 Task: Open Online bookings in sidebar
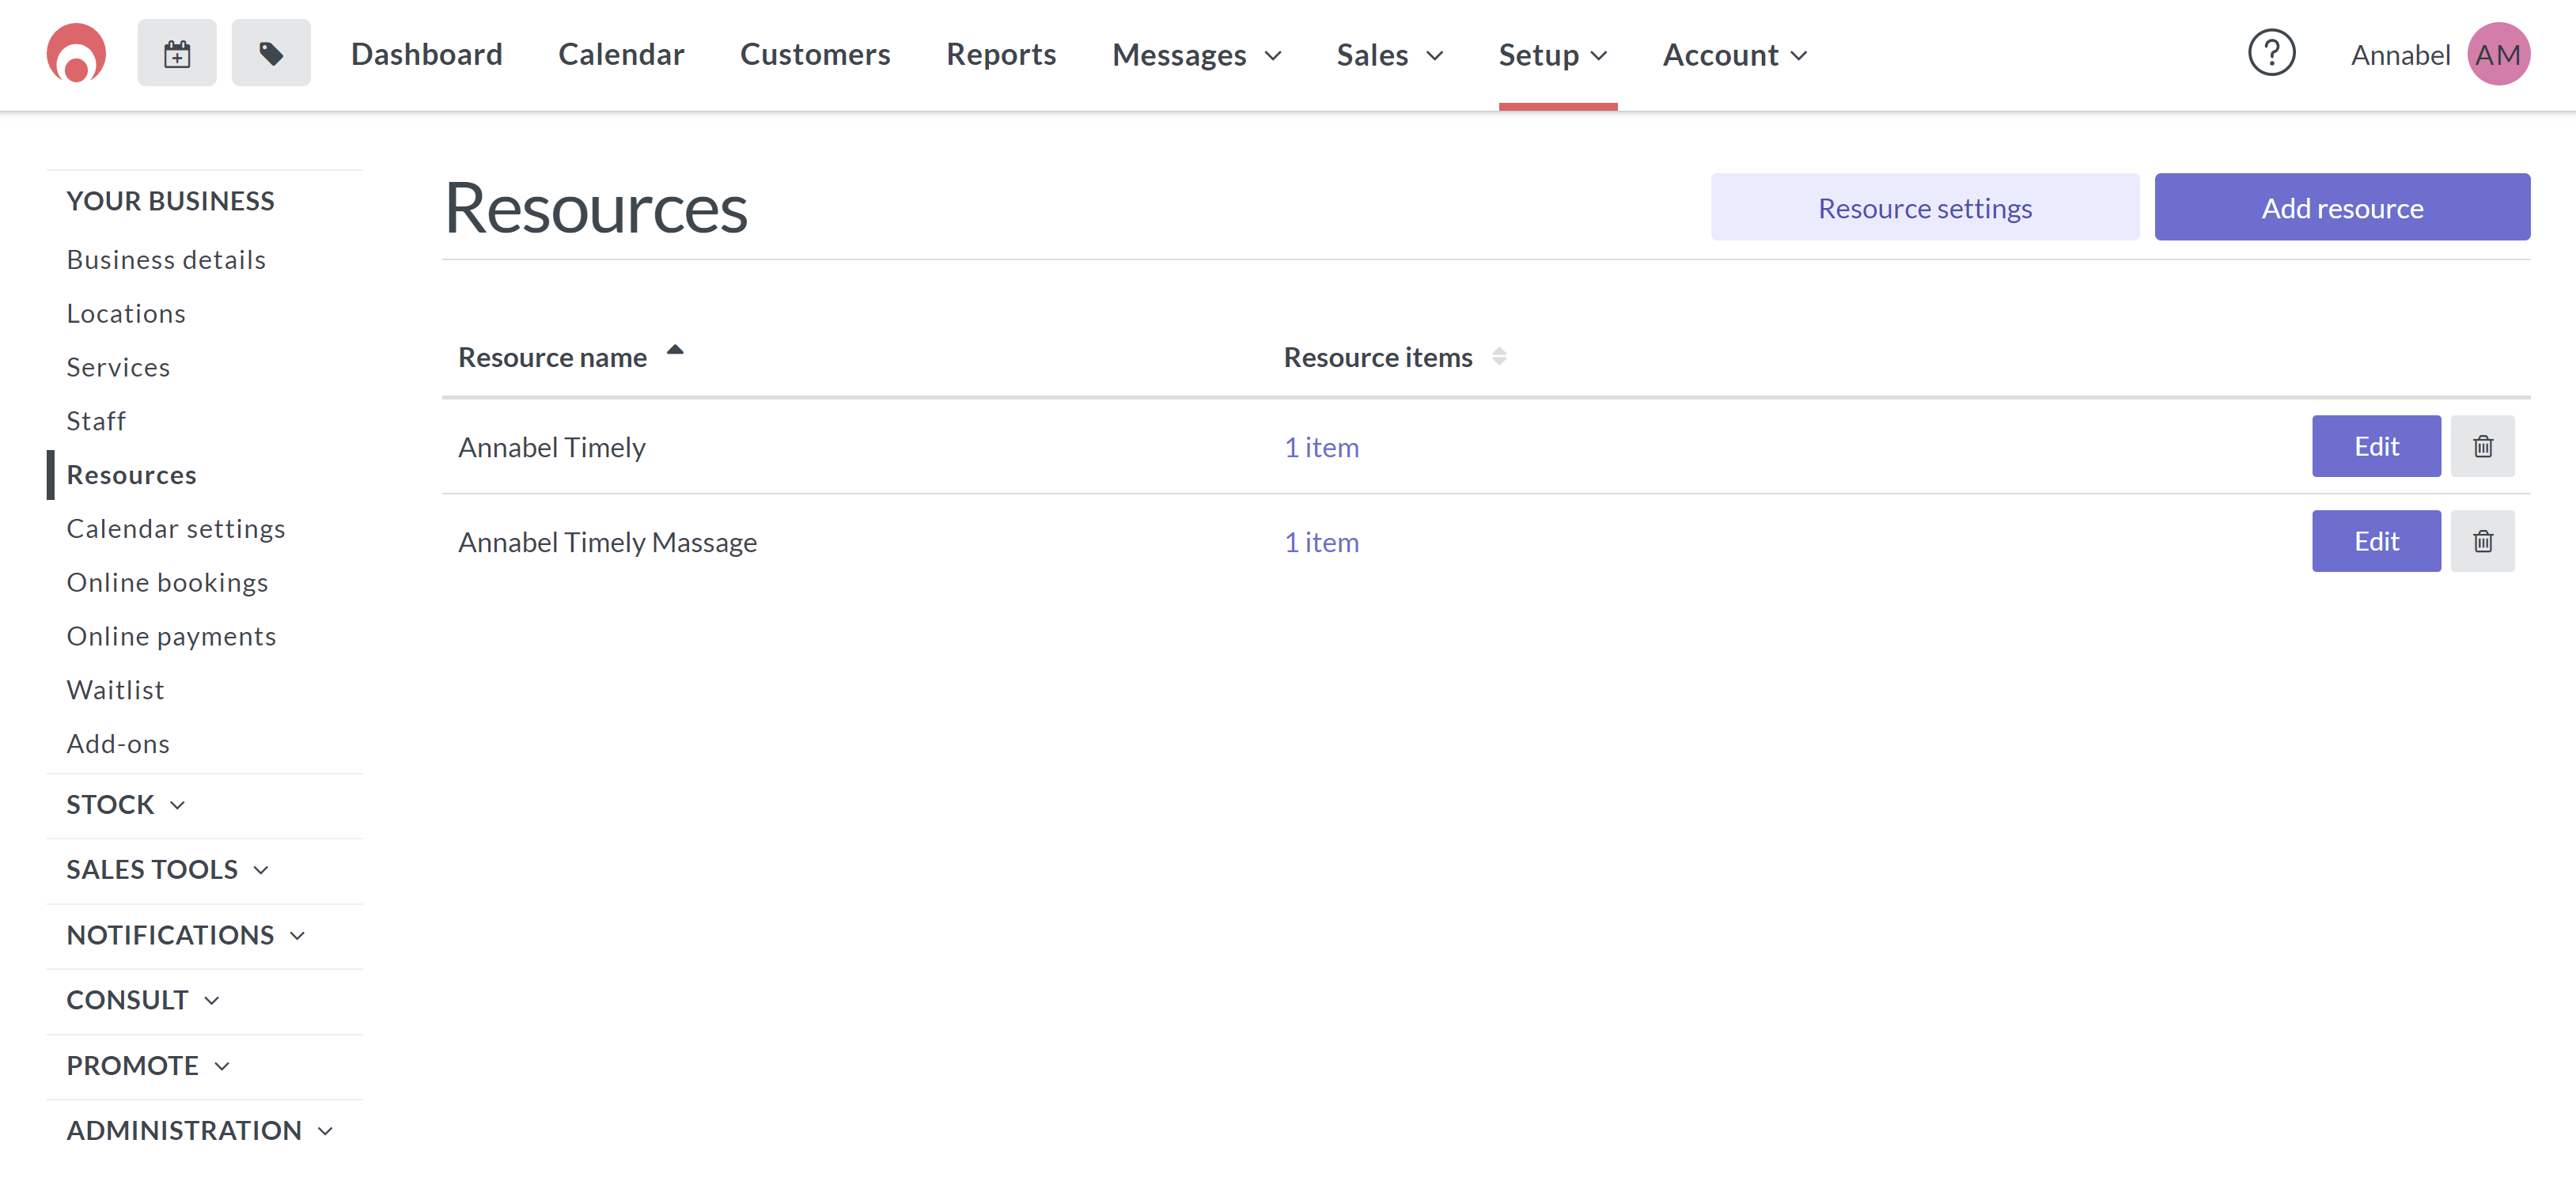[x=167, y=582]
